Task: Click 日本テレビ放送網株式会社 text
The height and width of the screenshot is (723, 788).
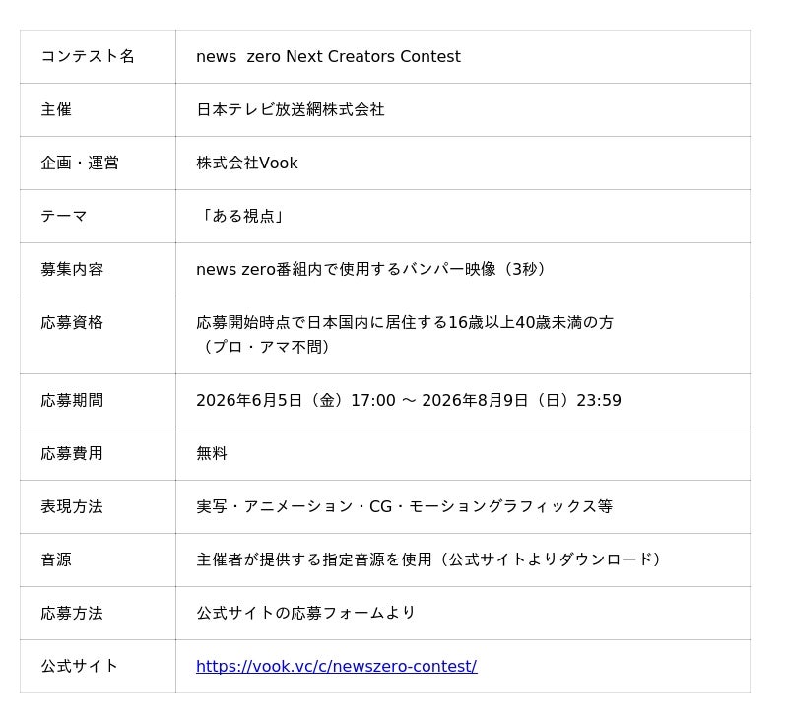Action: (x=291, y=109)
